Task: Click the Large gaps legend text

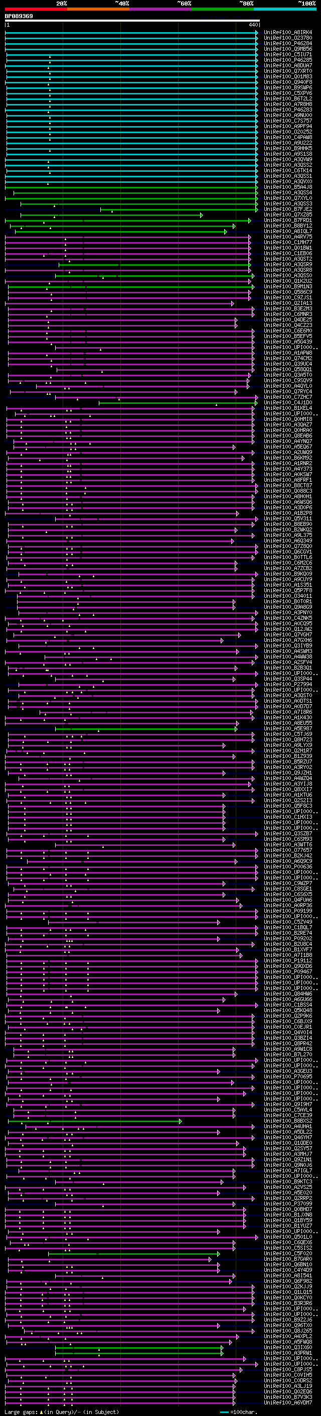Action: (x=22, y=1412)
